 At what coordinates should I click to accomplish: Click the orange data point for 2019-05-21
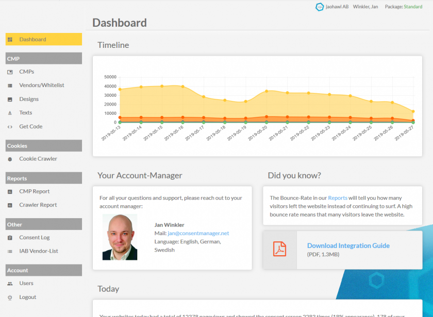[288, 117]
